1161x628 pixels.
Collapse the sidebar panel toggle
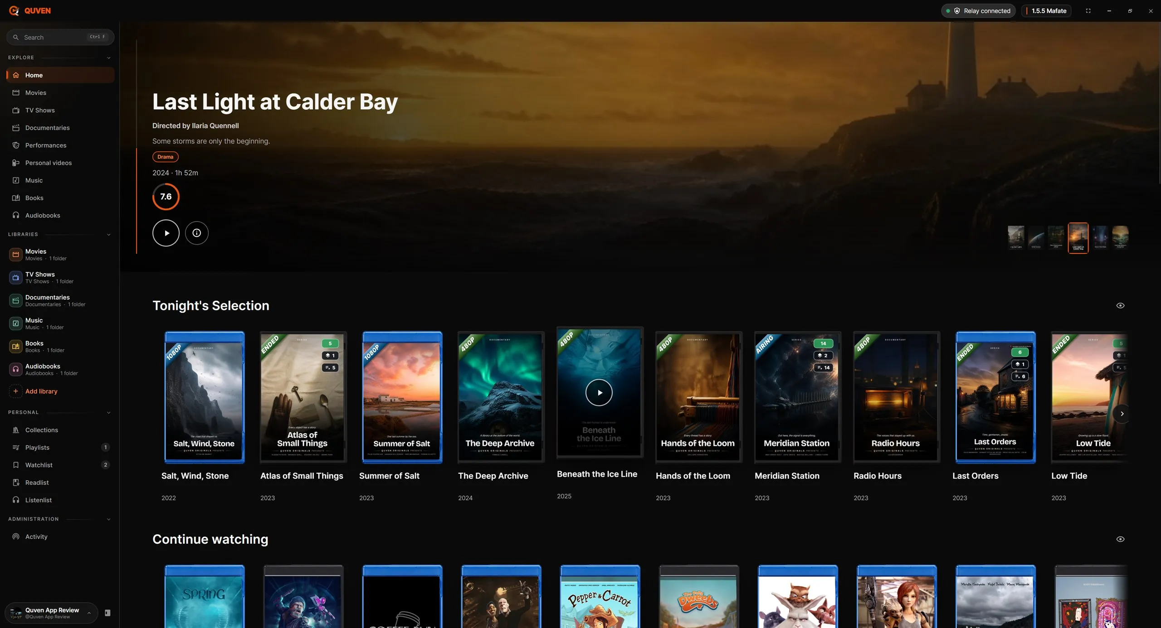pyautogui.click(x=107, y=613)
